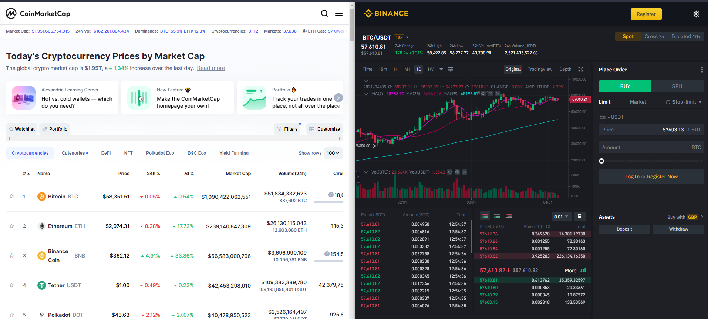708x319 pixels.
Task: Click the order amount percentage slider handle
Action: pos(601,161)
